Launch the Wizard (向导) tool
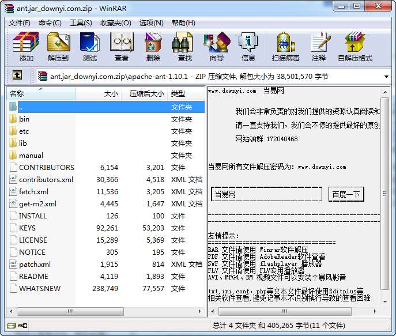This screenshot has width=396, height=336. coord(217,47)
